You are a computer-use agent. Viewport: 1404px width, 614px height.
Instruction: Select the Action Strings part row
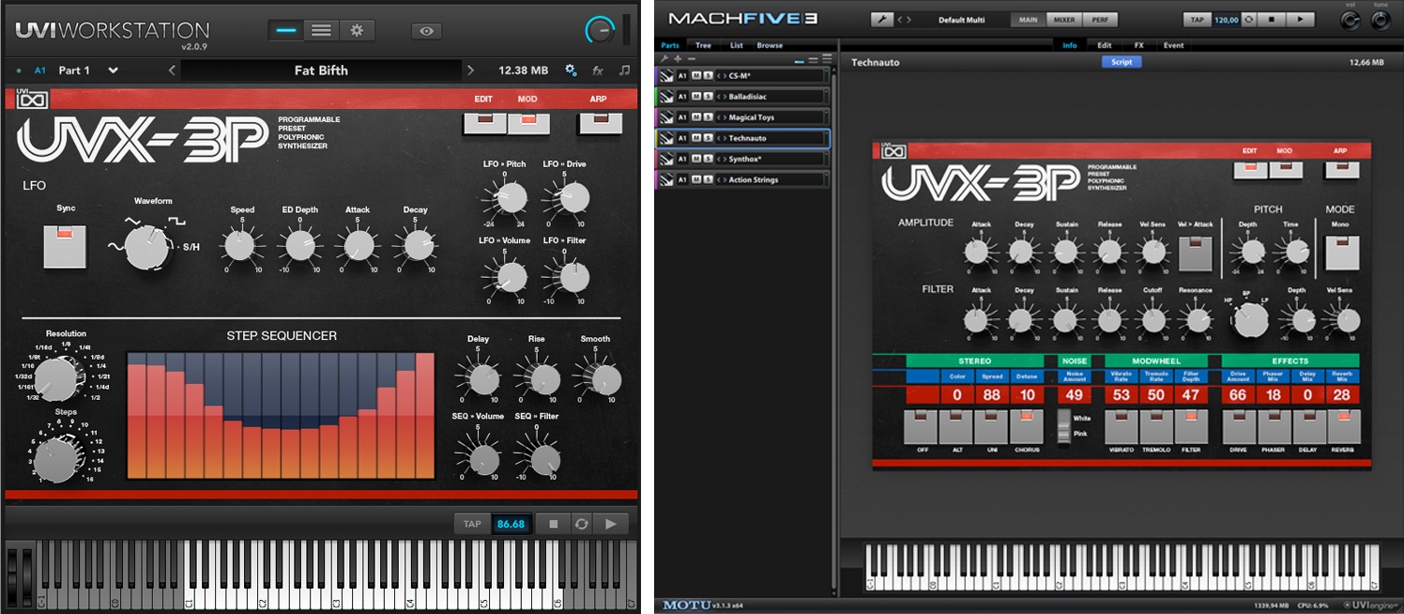(x=742, y=179)
